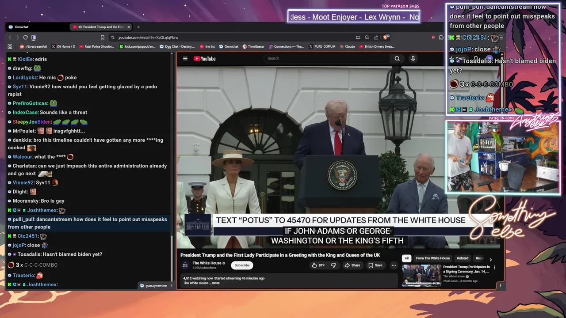Click the YouTube logo to go home
This screenshot has width=566, height=318.
[205, 58]
